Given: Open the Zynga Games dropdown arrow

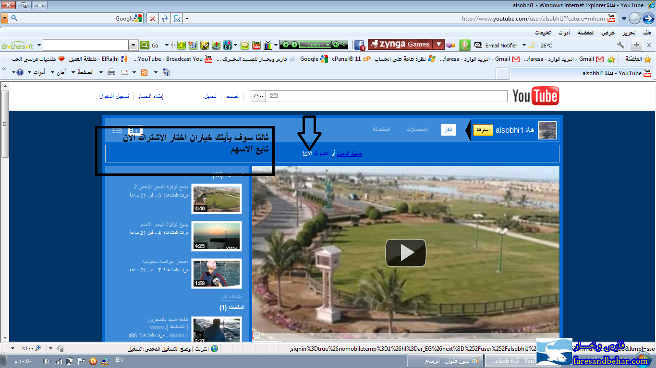Looking at the screenshot, I should pyautogui.click(x=438, y=45).
